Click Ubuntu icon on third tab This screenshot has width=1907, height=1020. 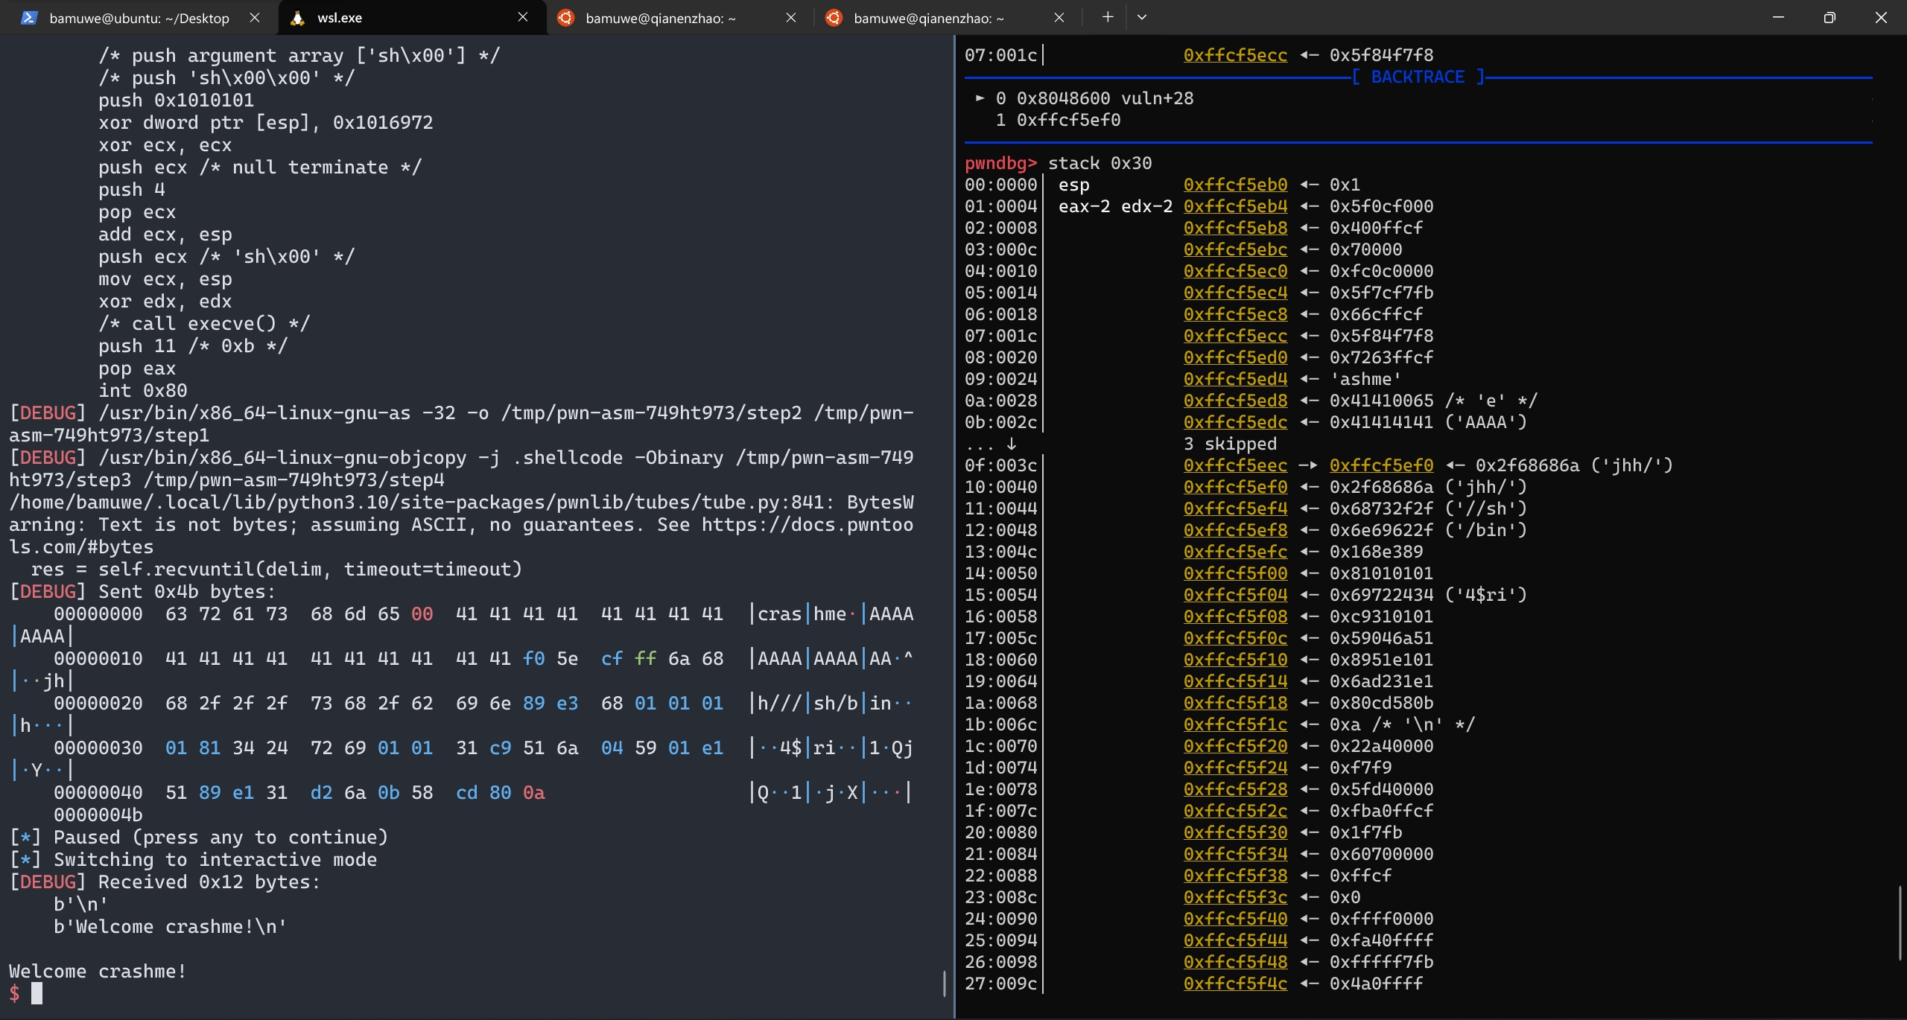coord(565,18)
